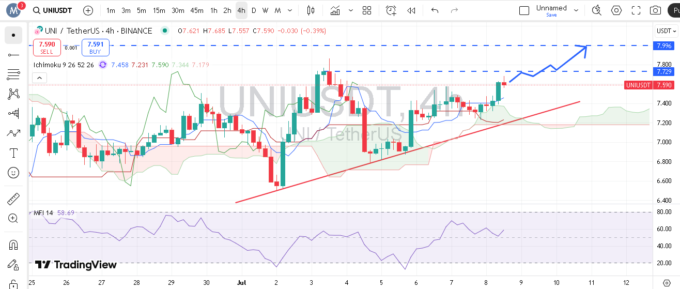Select the 1m timeframe
The width and height of the screenshot is (680, 289).
tap(111, 10)
